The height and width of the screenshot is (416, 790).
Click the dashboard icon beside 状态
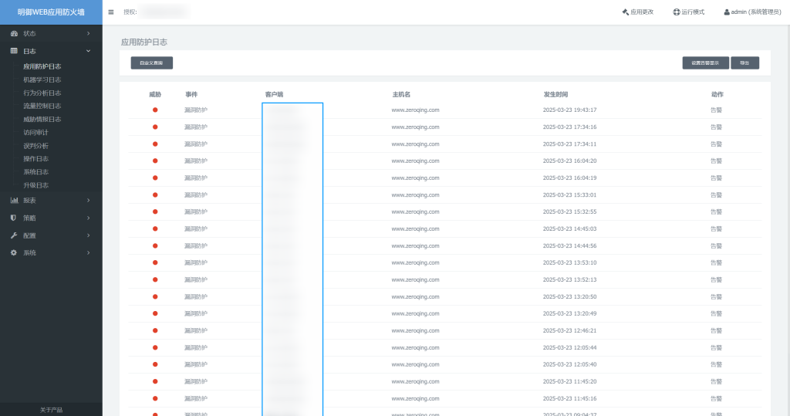pos(14,34)
